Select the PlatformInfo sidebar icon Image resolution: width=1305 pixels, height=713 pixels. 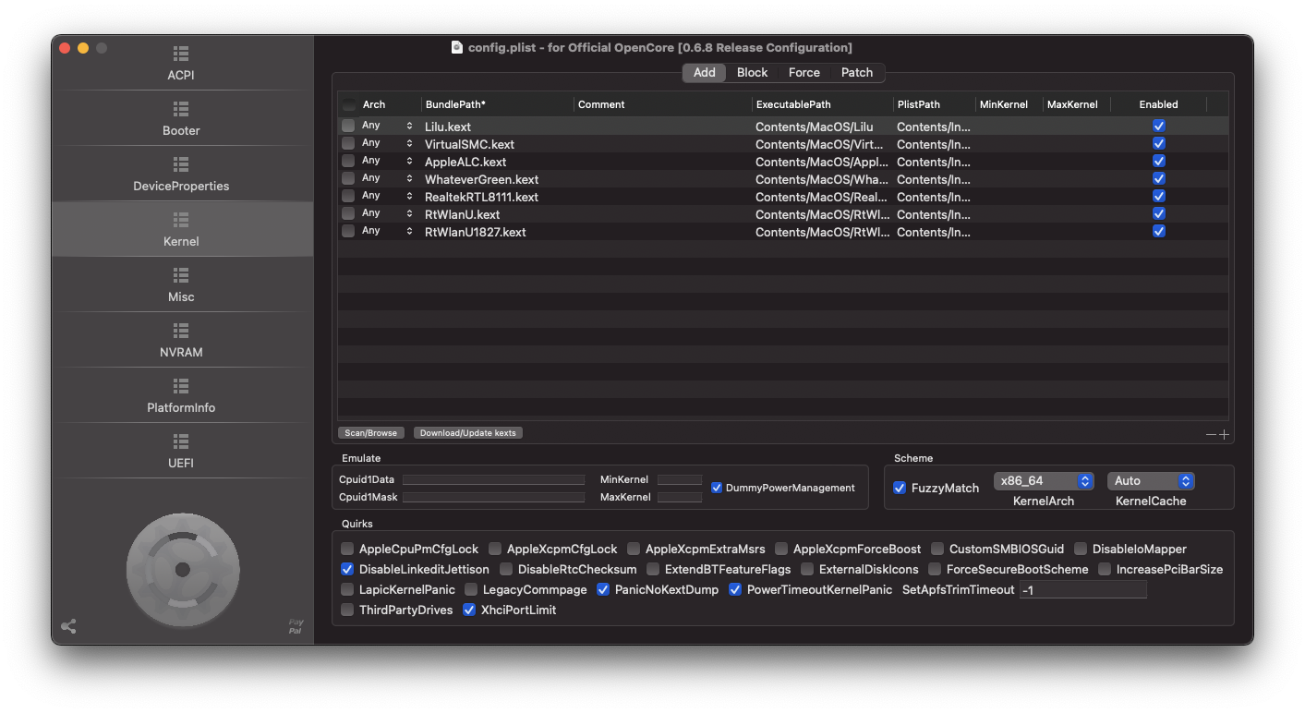pyautogui.click(x=181, y=387)
